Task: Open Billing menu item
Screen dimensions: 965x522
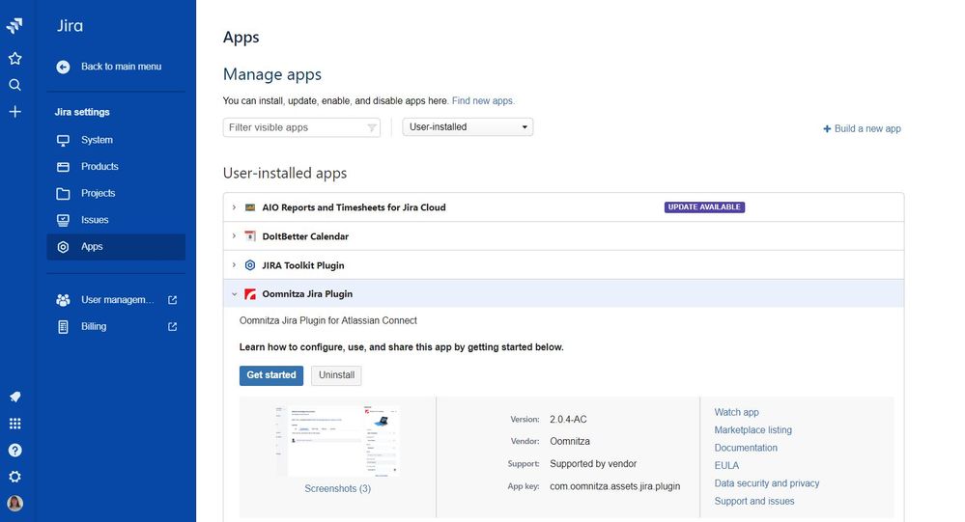Action: coord(116,326)
